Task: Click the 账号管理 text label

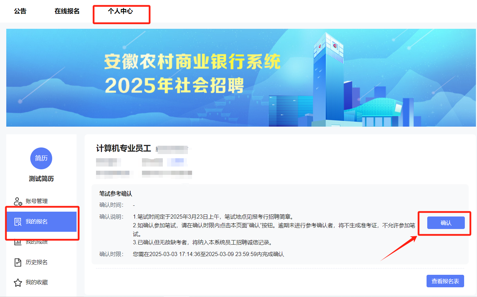Action: point(37,201)
